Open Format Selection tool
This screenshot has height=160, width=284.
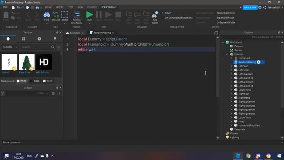coord(76,18)
